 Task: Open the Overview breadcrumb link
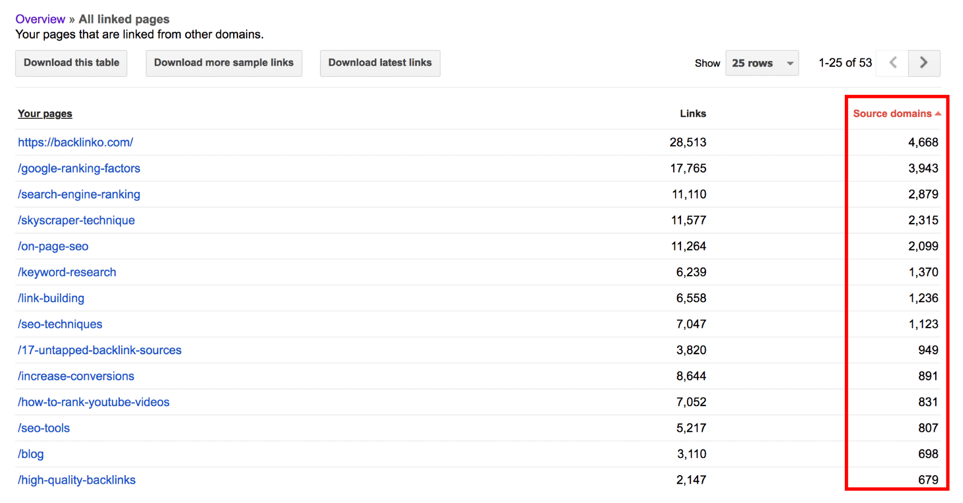40,19
